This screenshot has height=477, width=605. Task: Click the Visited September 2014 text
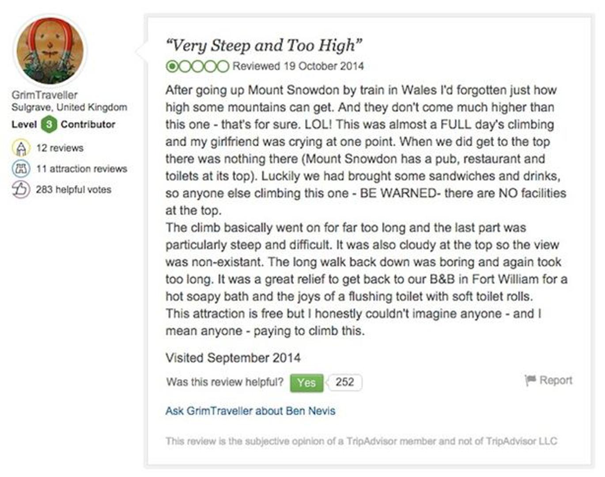click(233, 358)
